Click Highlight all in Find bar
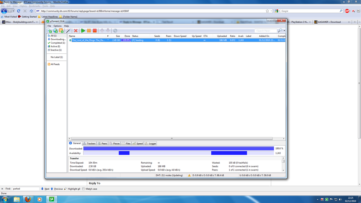Viewport: 361px width, 203px height. click(x=72, y=189)
